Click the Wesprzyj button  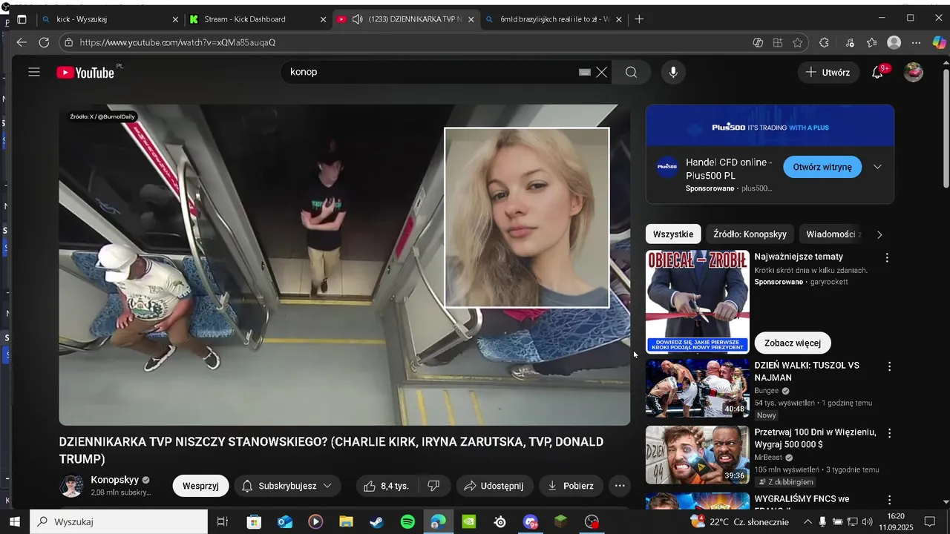[x=200, y=486]
